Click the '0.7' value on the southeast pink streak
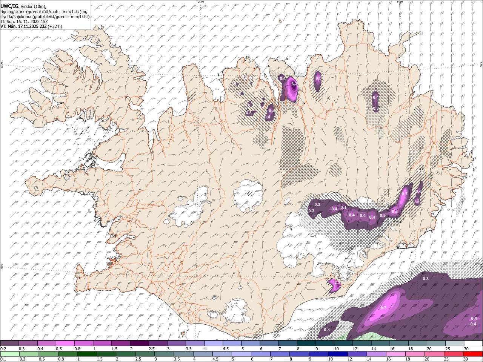 click(405, 194)
